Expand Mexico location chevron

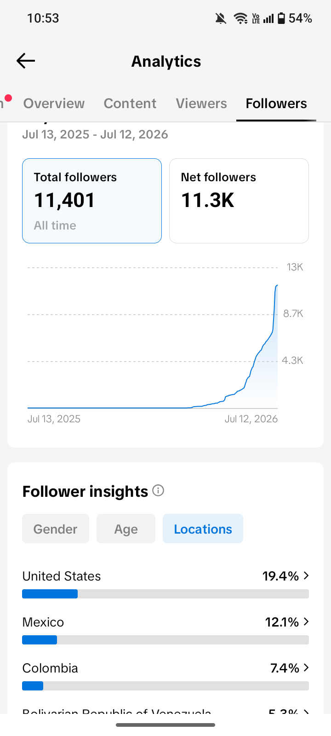point(306,621)
